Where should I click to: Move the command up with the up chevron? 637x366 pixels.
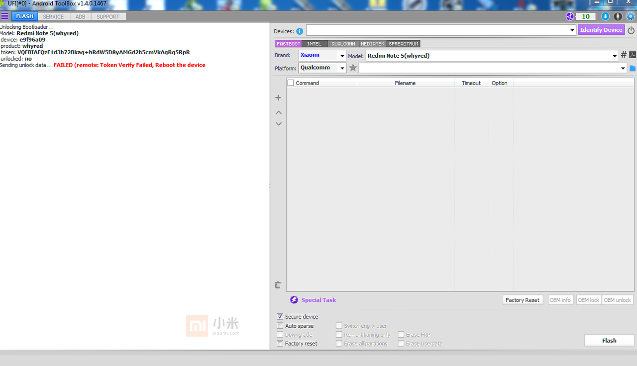pos(279,112)
